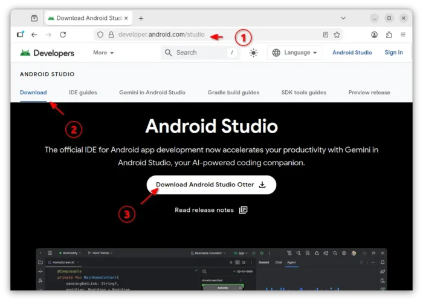Open reader view icon in address bar
The width and height of the screenshot is (423, 302).
[326, 35]
